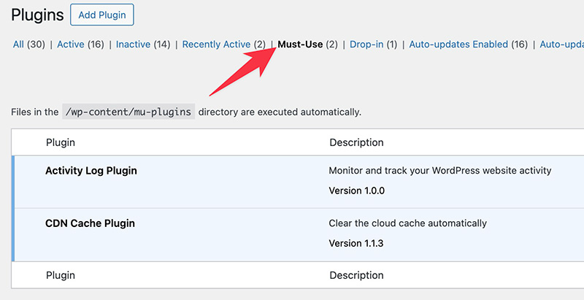
Task: Click the top Description column header
Action: tap(356, 142)
